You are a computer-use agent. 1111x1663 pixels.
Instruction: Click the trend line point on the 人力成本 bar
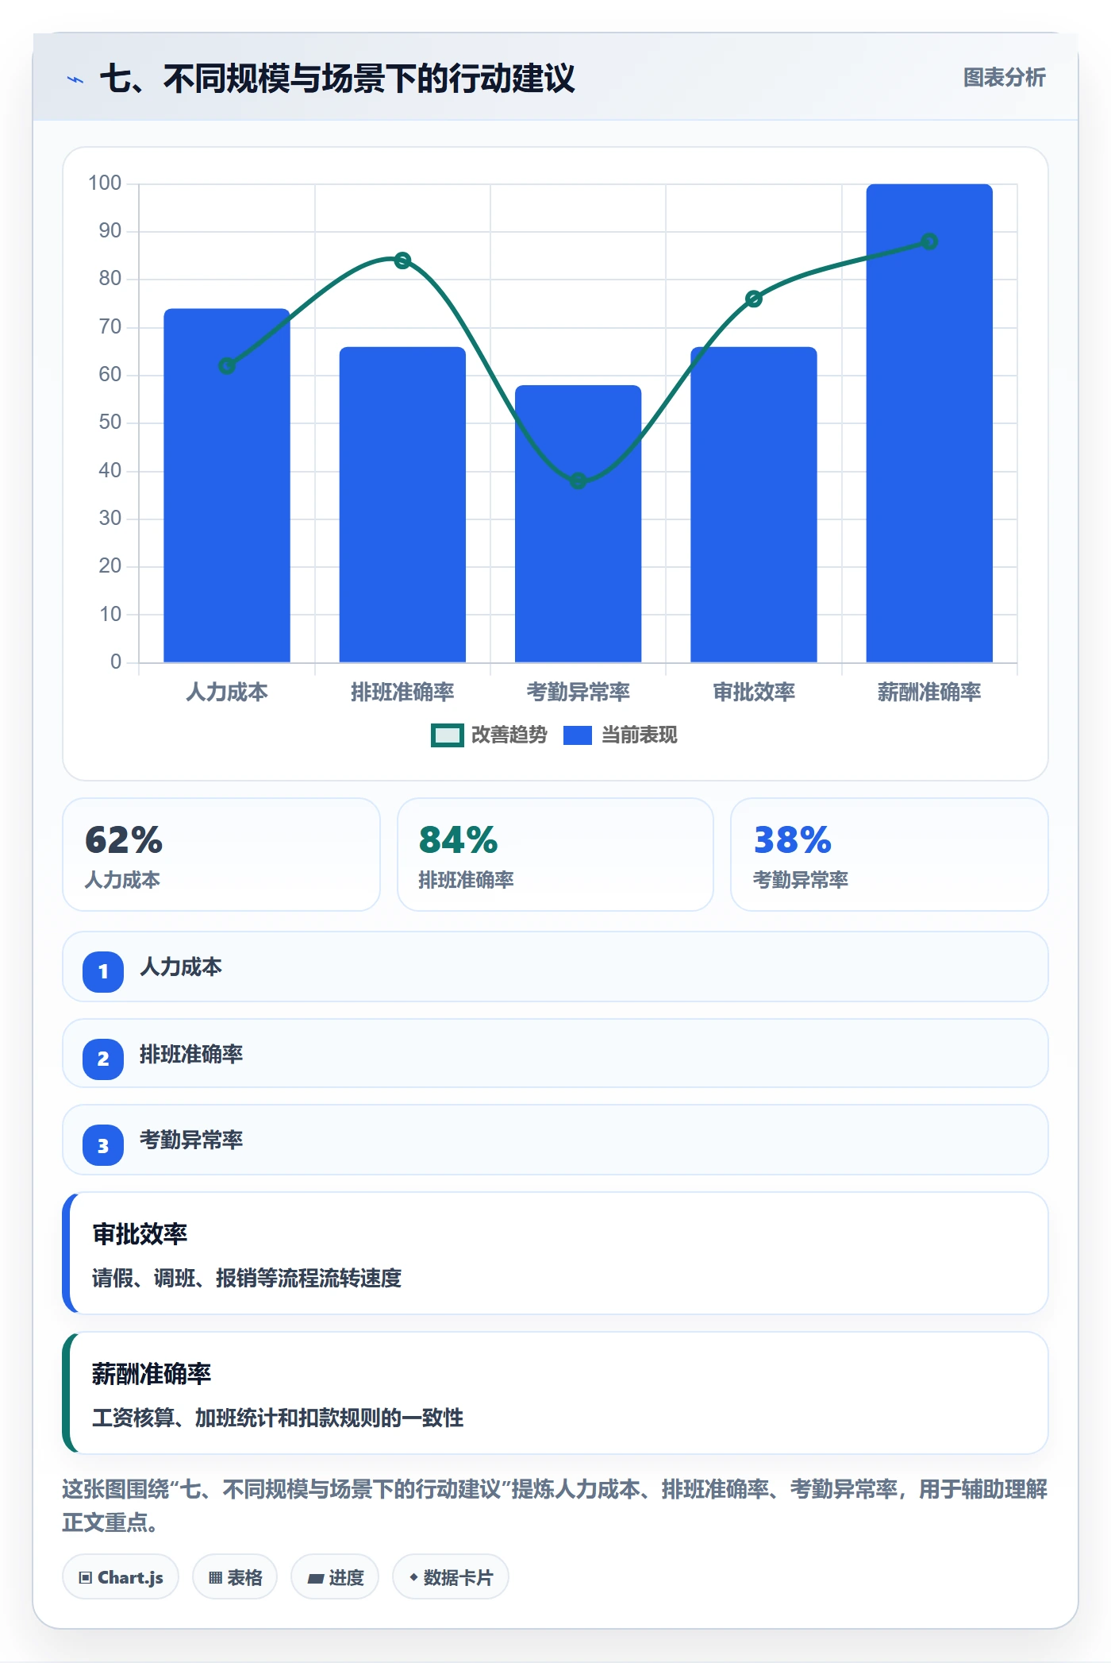tap(227, 366)
